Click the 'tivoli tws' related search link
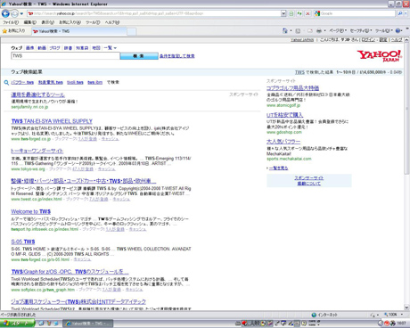Screen dimensions: 410x328 pyautogui.click(x=75, y=82)
